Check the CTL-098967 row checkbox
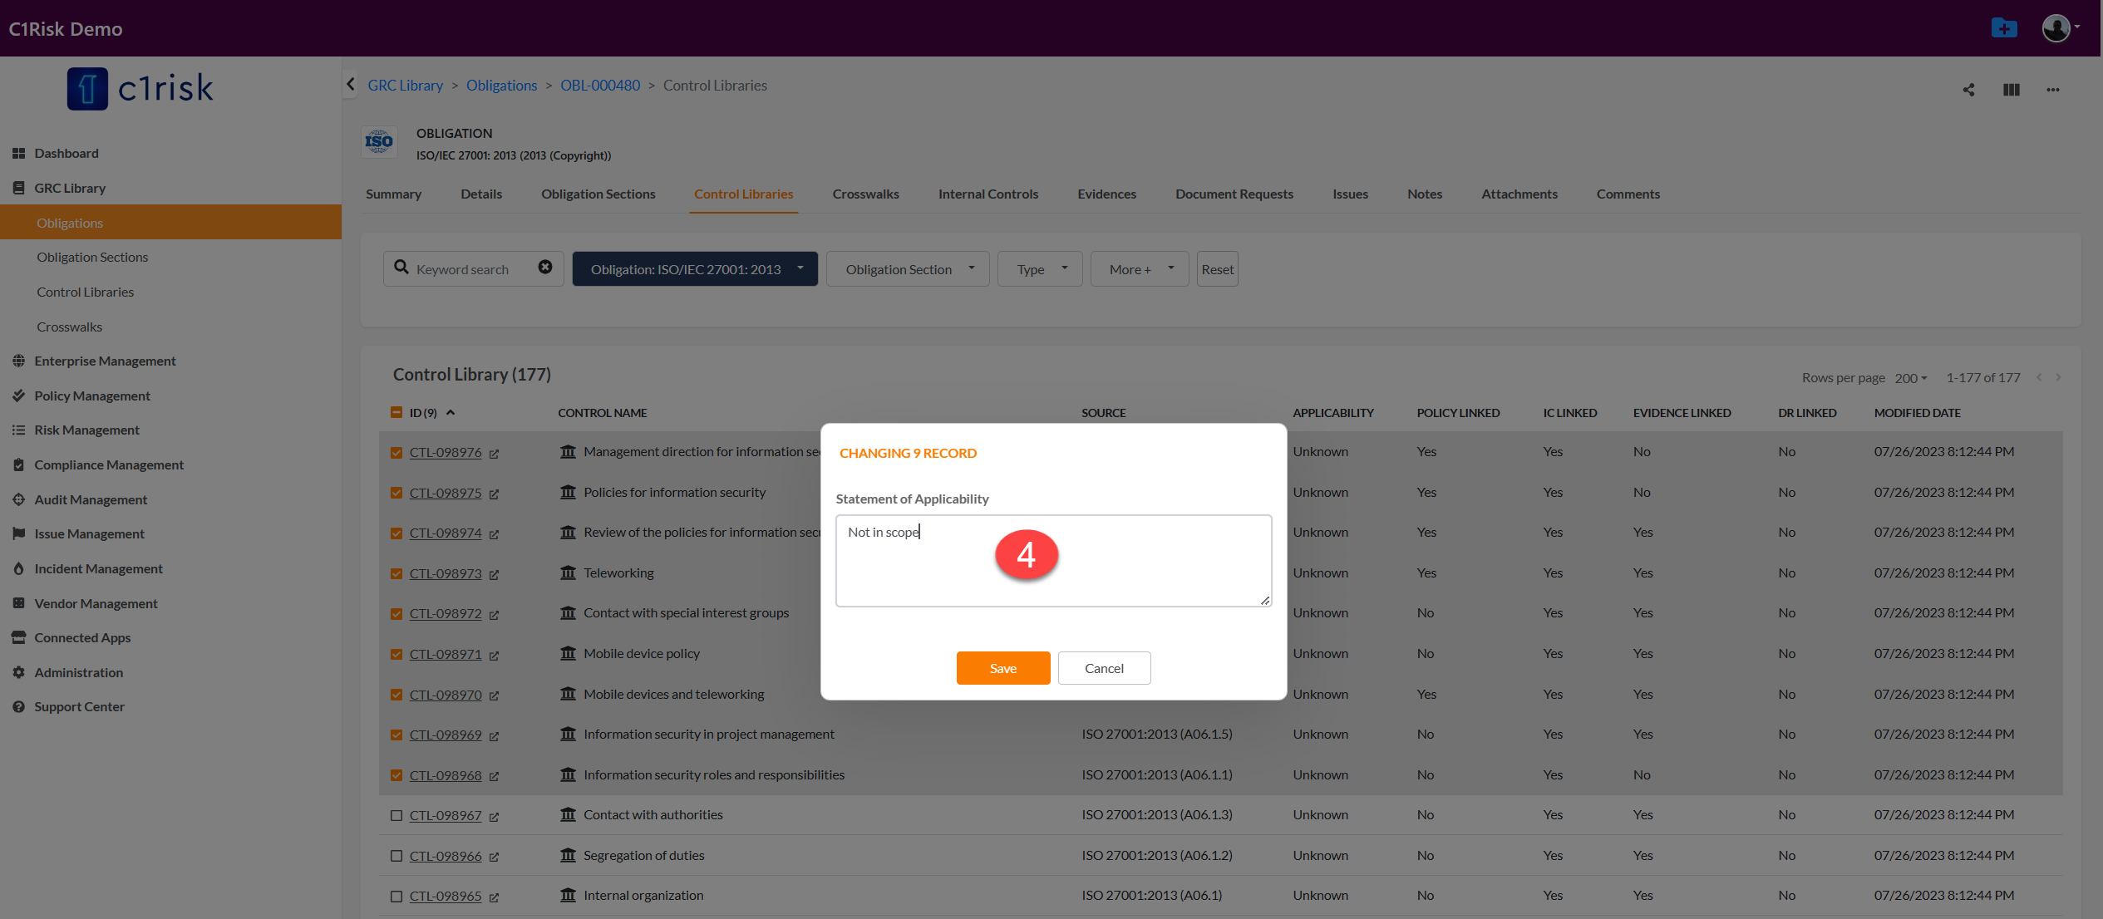Viewport: 2103px width, 919px height. (396, 816)
